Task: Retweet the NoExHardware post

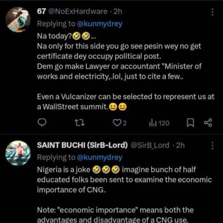Action: tap(79, 123)
